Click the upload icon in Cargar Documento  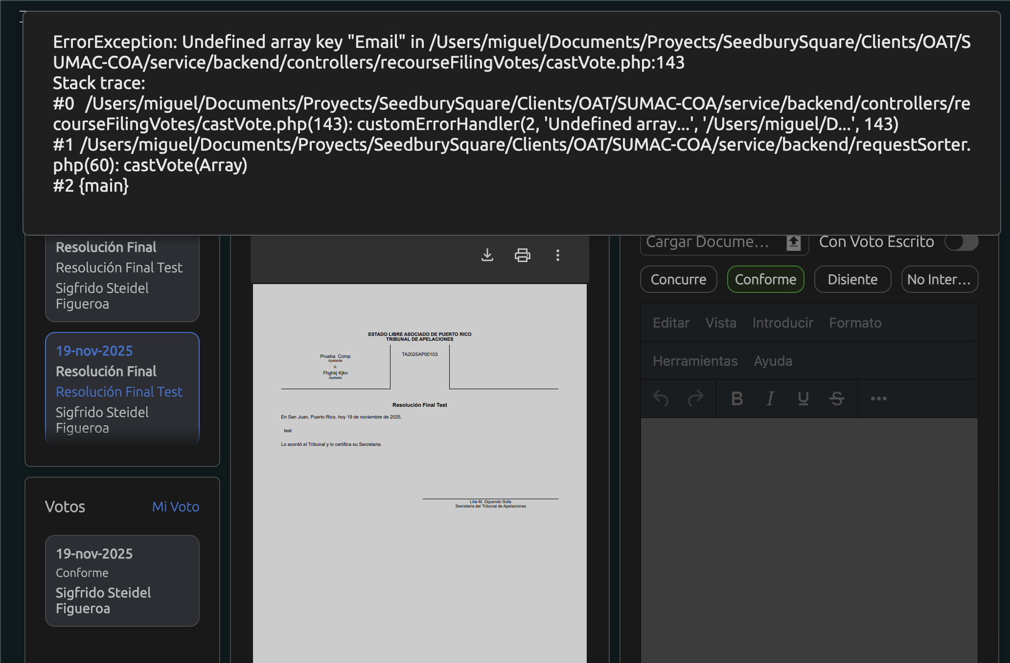(x=793, y=243)
